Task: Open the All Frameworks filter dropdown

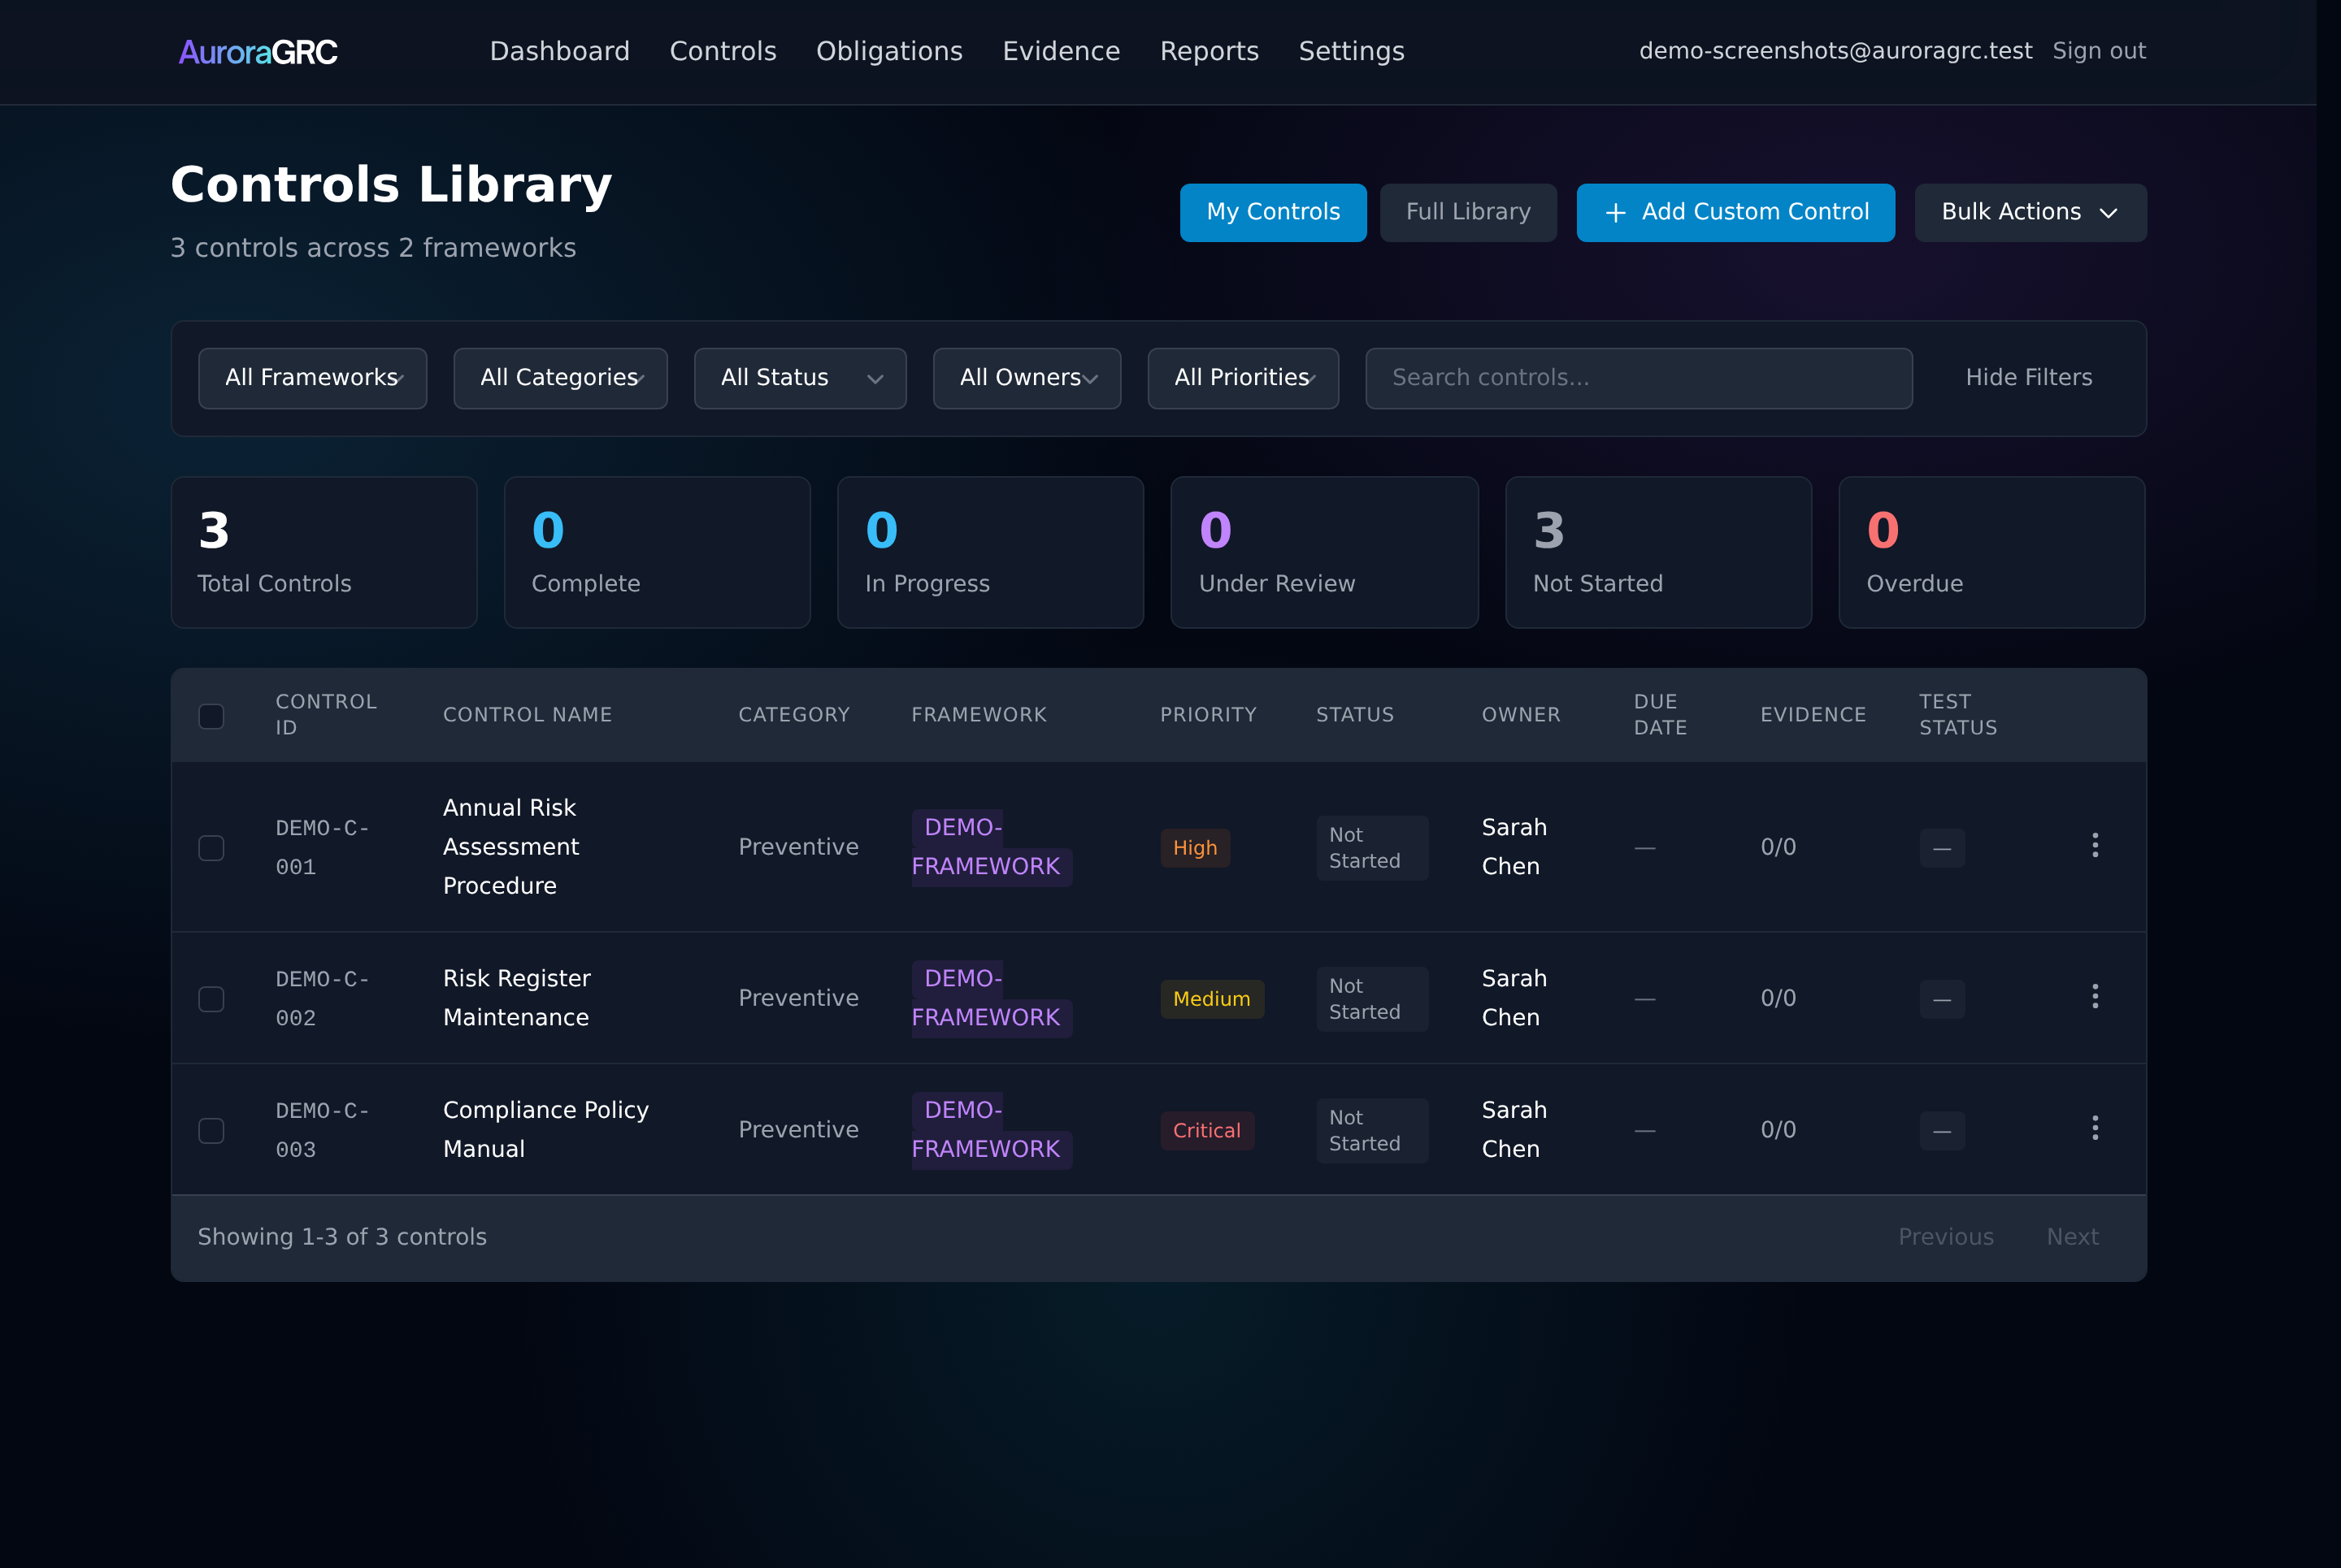Action: click(x=312, y=378)
